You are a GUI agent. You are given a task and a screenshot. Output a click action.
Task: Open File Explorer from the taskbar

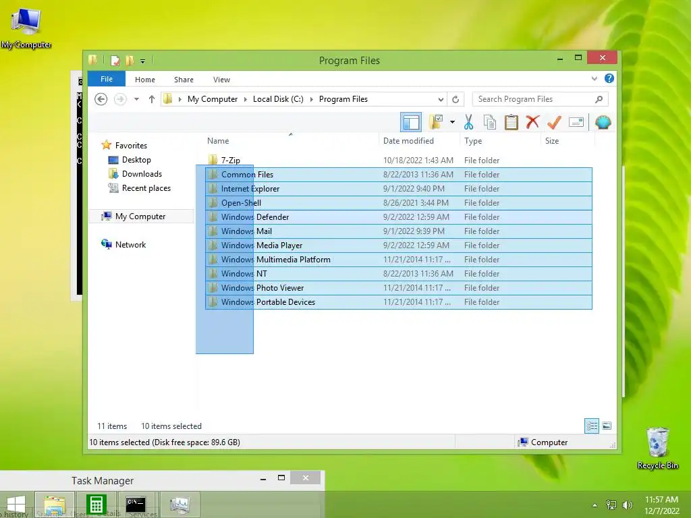pos(55,505)
